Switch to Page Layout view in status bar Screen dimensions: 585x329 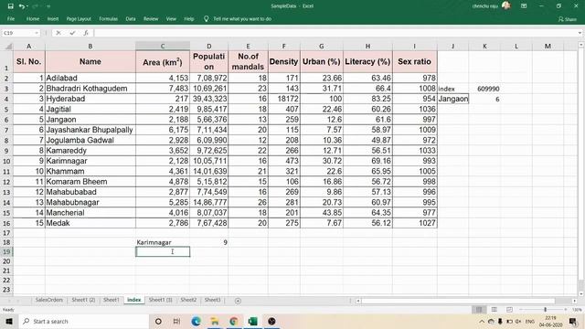[494, 310]
